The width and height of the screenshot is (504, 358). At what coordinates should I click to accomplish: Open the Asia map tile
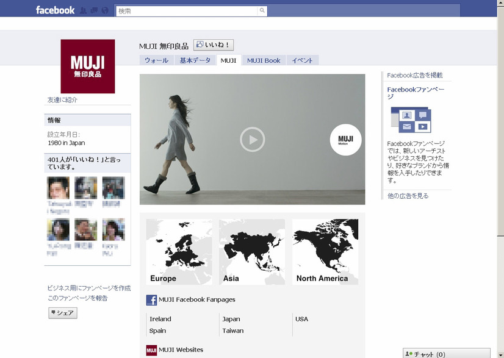click(x=252, y=252)
